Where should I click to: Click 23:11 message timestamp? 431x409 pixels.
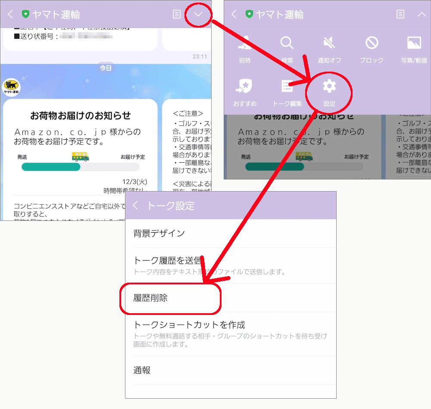click(200, 57)
